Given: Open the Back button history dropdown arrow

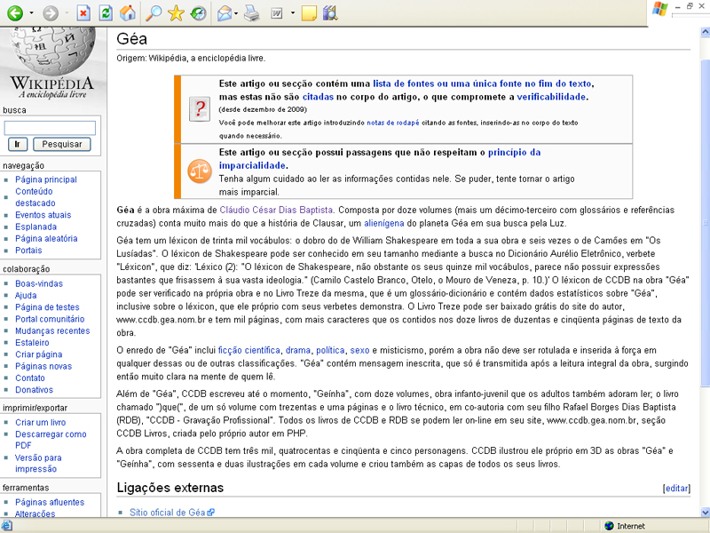Looking at the screenshot, I should coord(31,13).
